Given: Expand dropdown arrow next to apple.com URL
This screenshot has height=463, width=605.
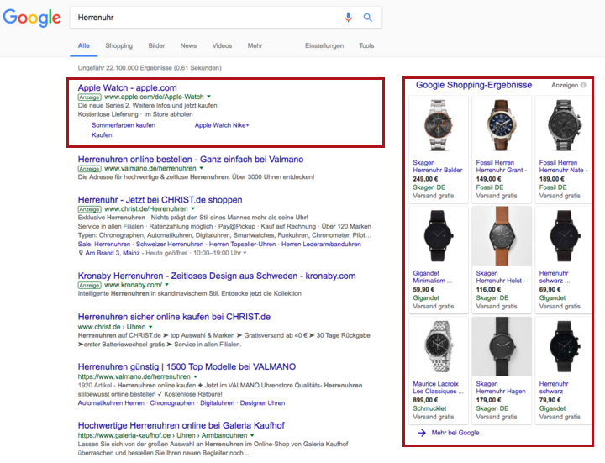Looking at the screenshot, I should click(x=208, y=97).
